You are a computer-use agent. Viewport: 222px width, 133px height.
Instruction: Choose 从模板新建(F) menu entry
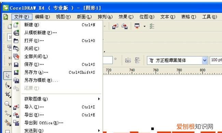[57, 33]
